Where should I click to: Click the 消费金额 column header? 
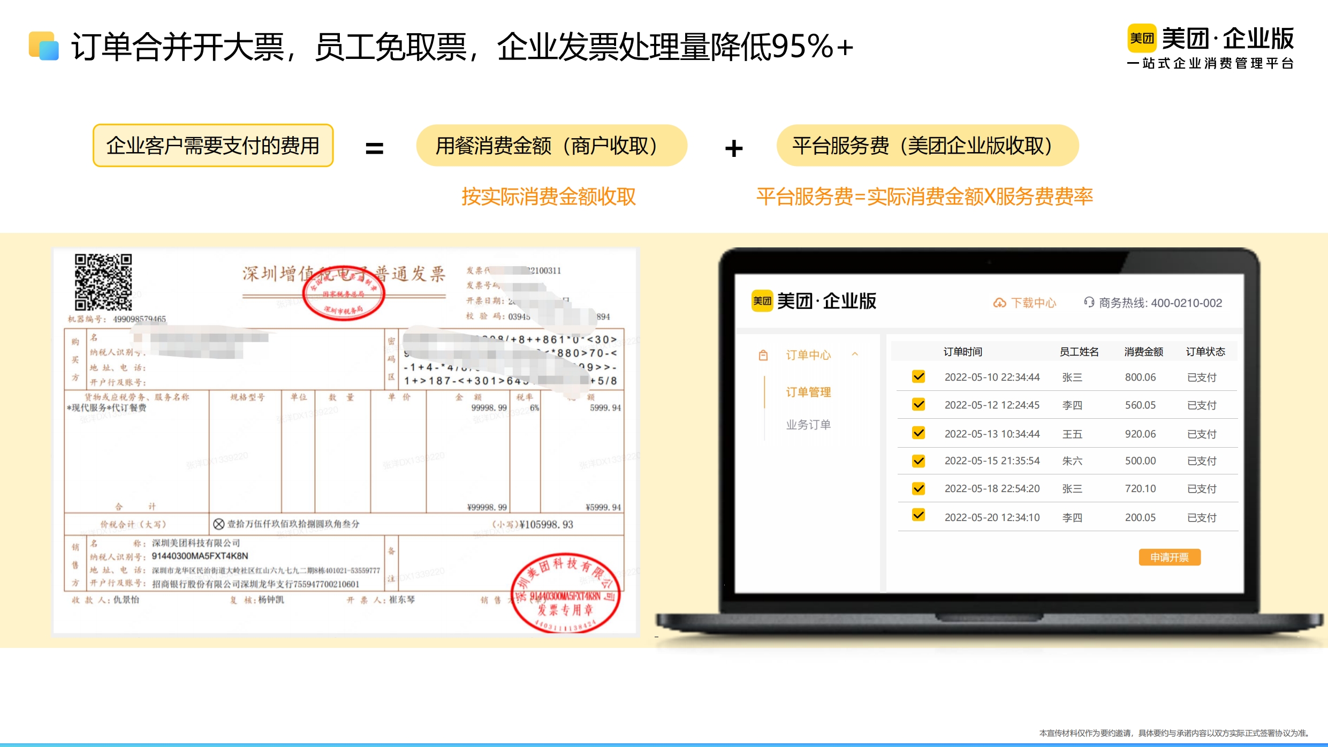(1144, 352)
